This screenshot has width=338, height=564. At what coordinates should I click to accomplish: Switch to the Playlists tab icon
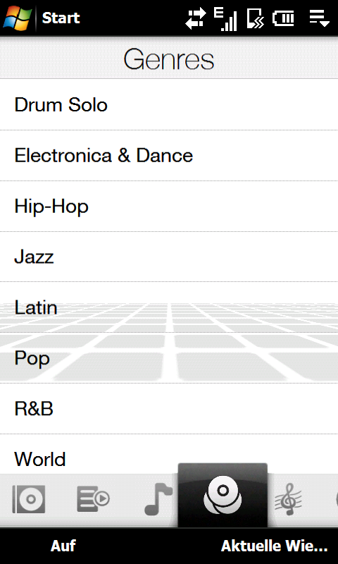(94, 498)
